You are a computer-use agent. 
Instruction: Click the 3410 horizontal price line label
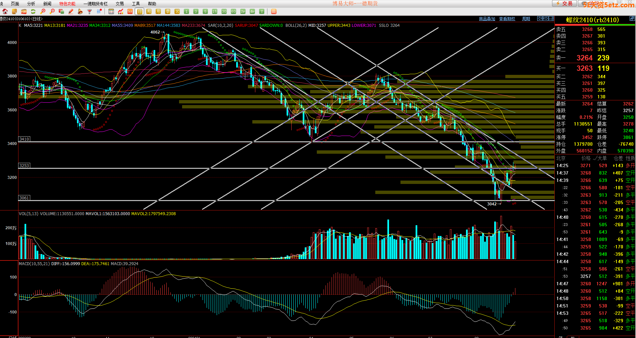click(24, 139)
